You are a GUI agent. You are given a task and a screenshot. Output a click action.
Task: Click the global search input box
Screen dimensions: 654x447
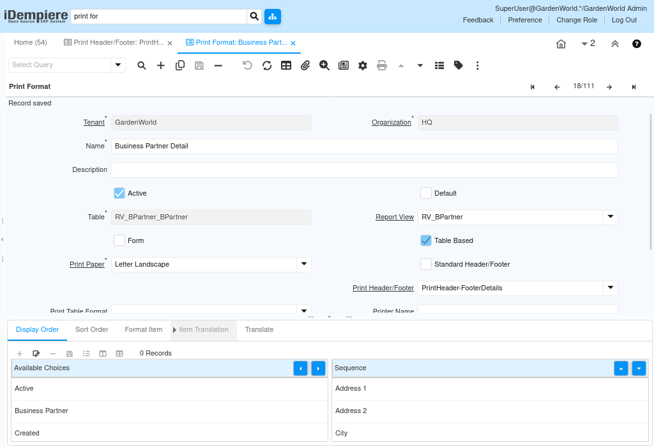[158, 16]
